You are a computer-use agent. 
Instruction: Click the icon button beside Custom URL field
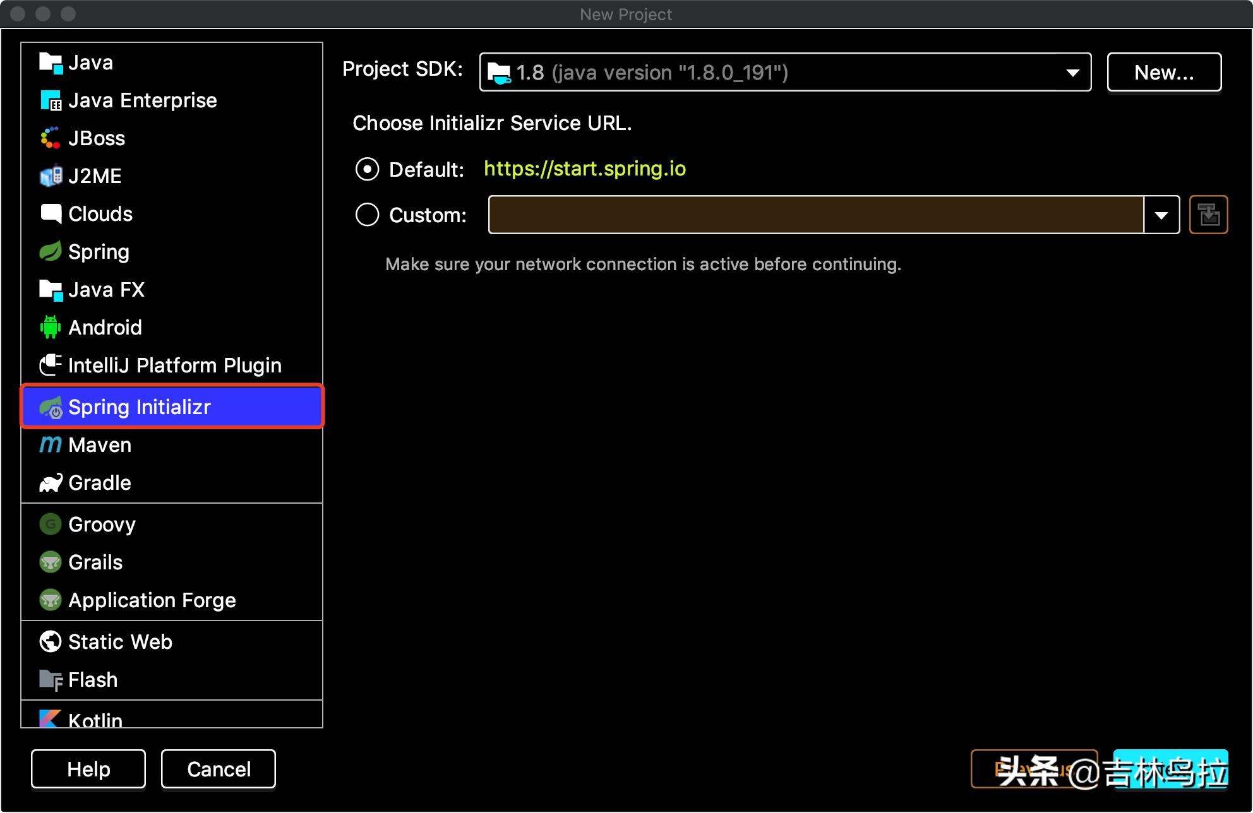[1208, 215]
